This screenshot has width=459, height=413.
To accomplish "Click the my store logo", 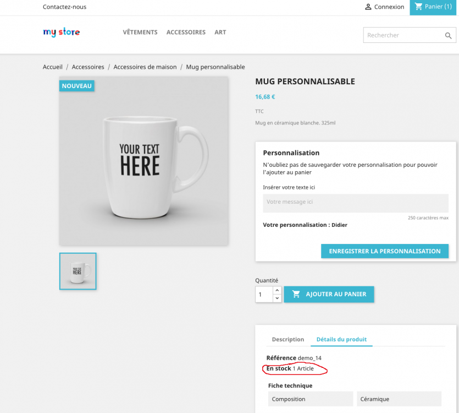I will [62, 32].
